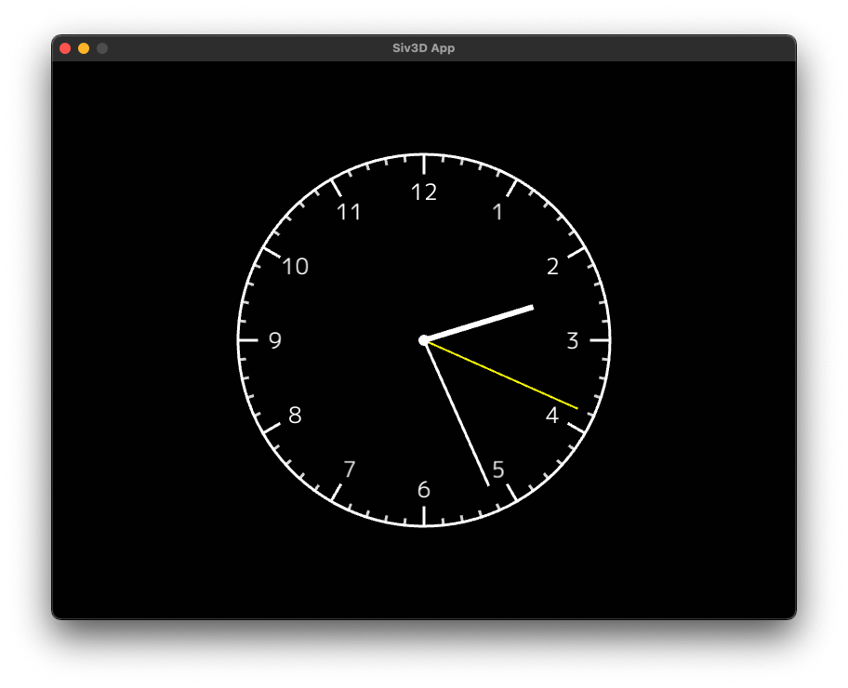Click the yellow second hand
This screenshot has width=848, height=688.
pyautogui.click(x=502, y=375)
